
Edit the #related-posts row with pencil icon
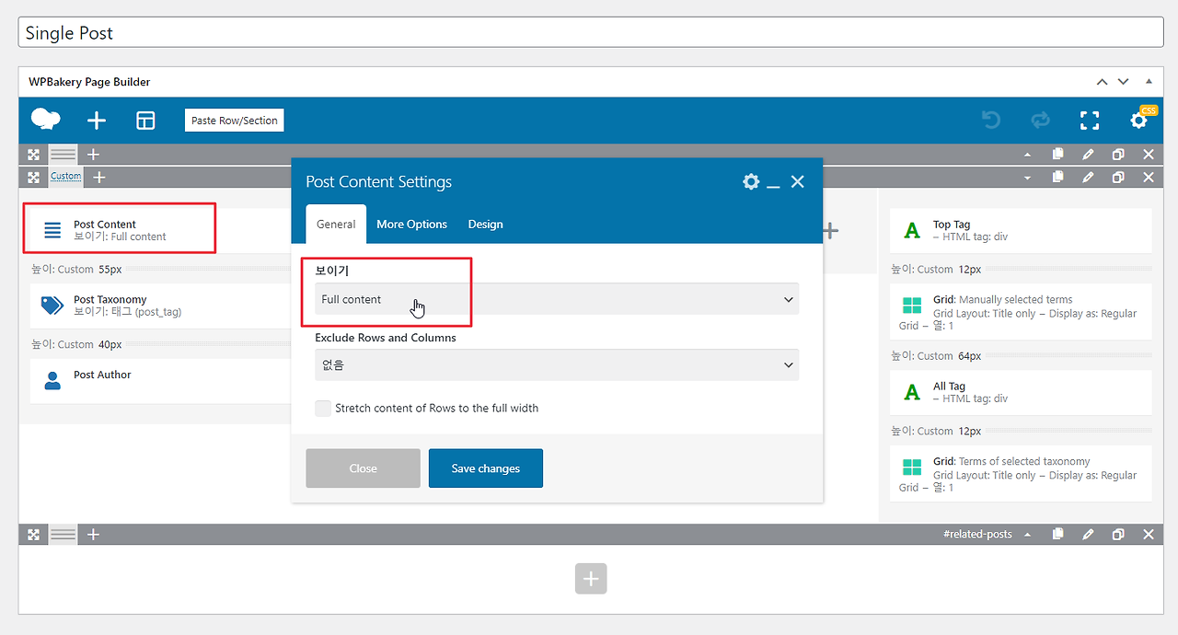click(1088, 535)
